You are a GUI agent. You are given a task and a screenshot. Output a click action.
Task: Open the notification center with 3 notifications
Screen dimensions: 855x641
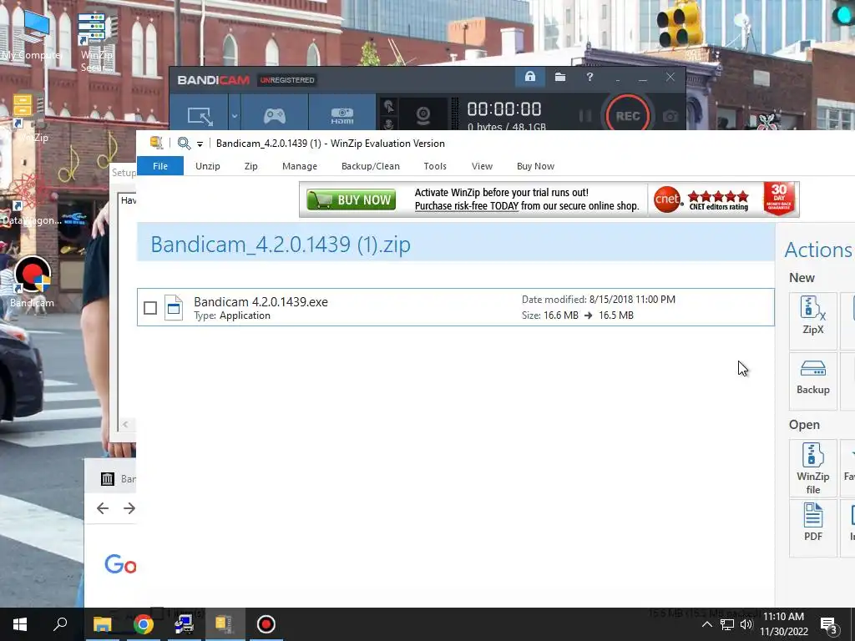(829, 625)
